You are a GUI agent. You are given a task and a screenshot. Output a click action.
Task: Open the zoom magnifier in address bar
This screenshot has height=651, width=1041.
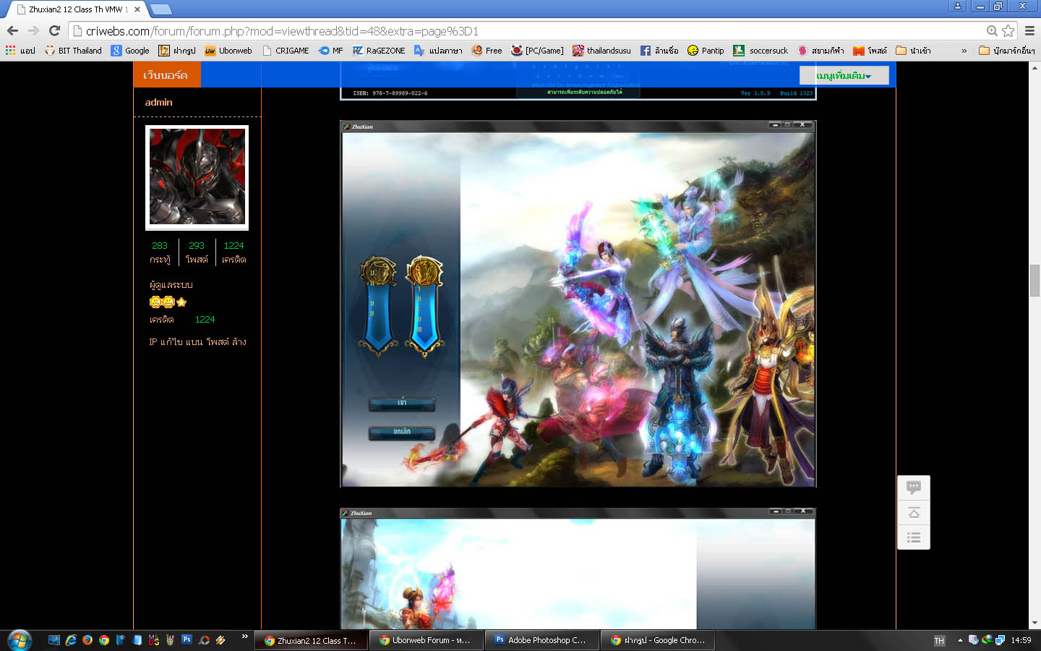coord(992,30)
